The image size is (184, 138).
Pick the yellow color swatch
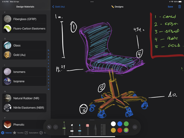coord(113,130)
